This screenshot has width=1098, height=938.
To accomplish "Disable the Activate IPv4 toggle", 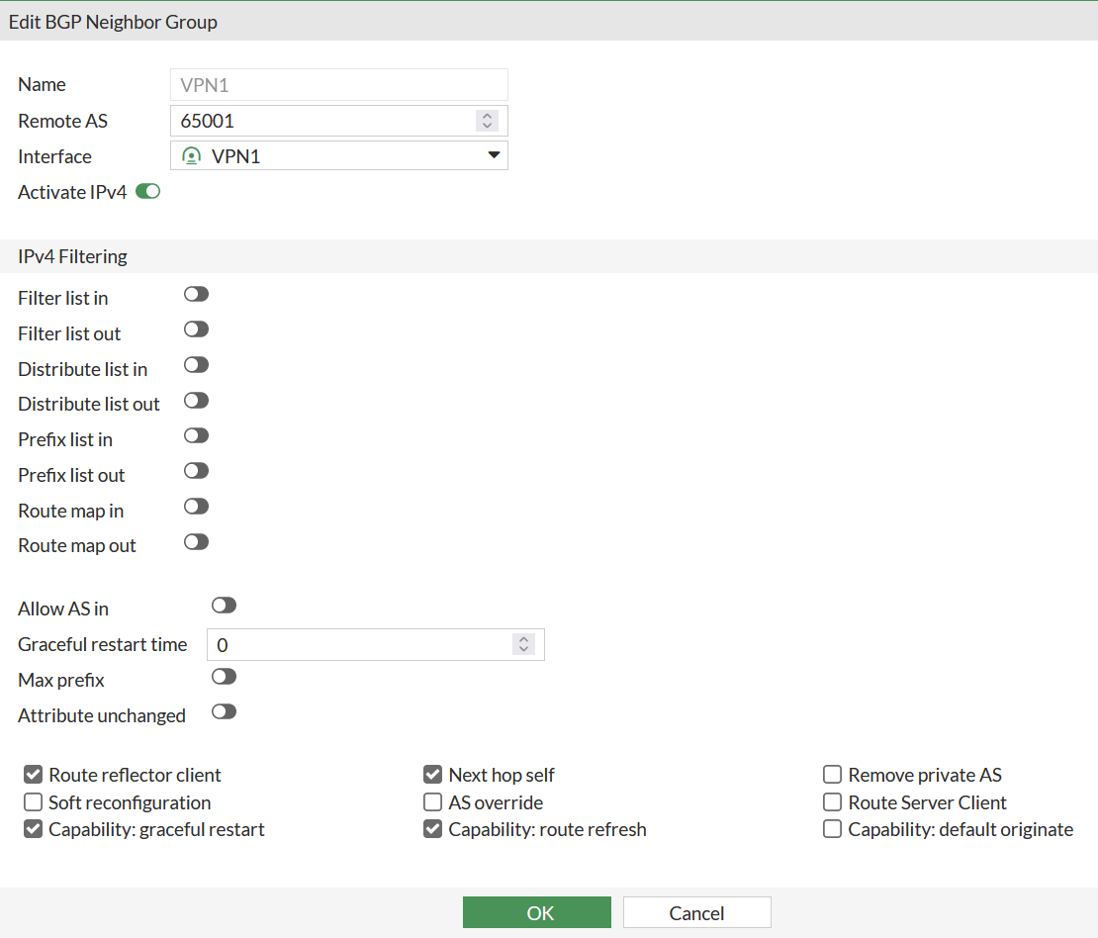I will coord(148,191).
